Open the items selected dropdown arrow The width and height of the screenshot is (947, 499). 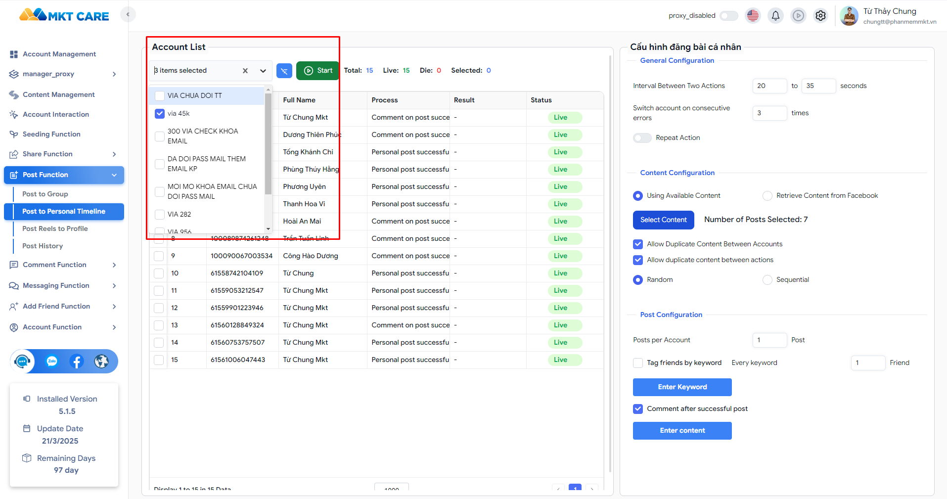click(263, 71)
